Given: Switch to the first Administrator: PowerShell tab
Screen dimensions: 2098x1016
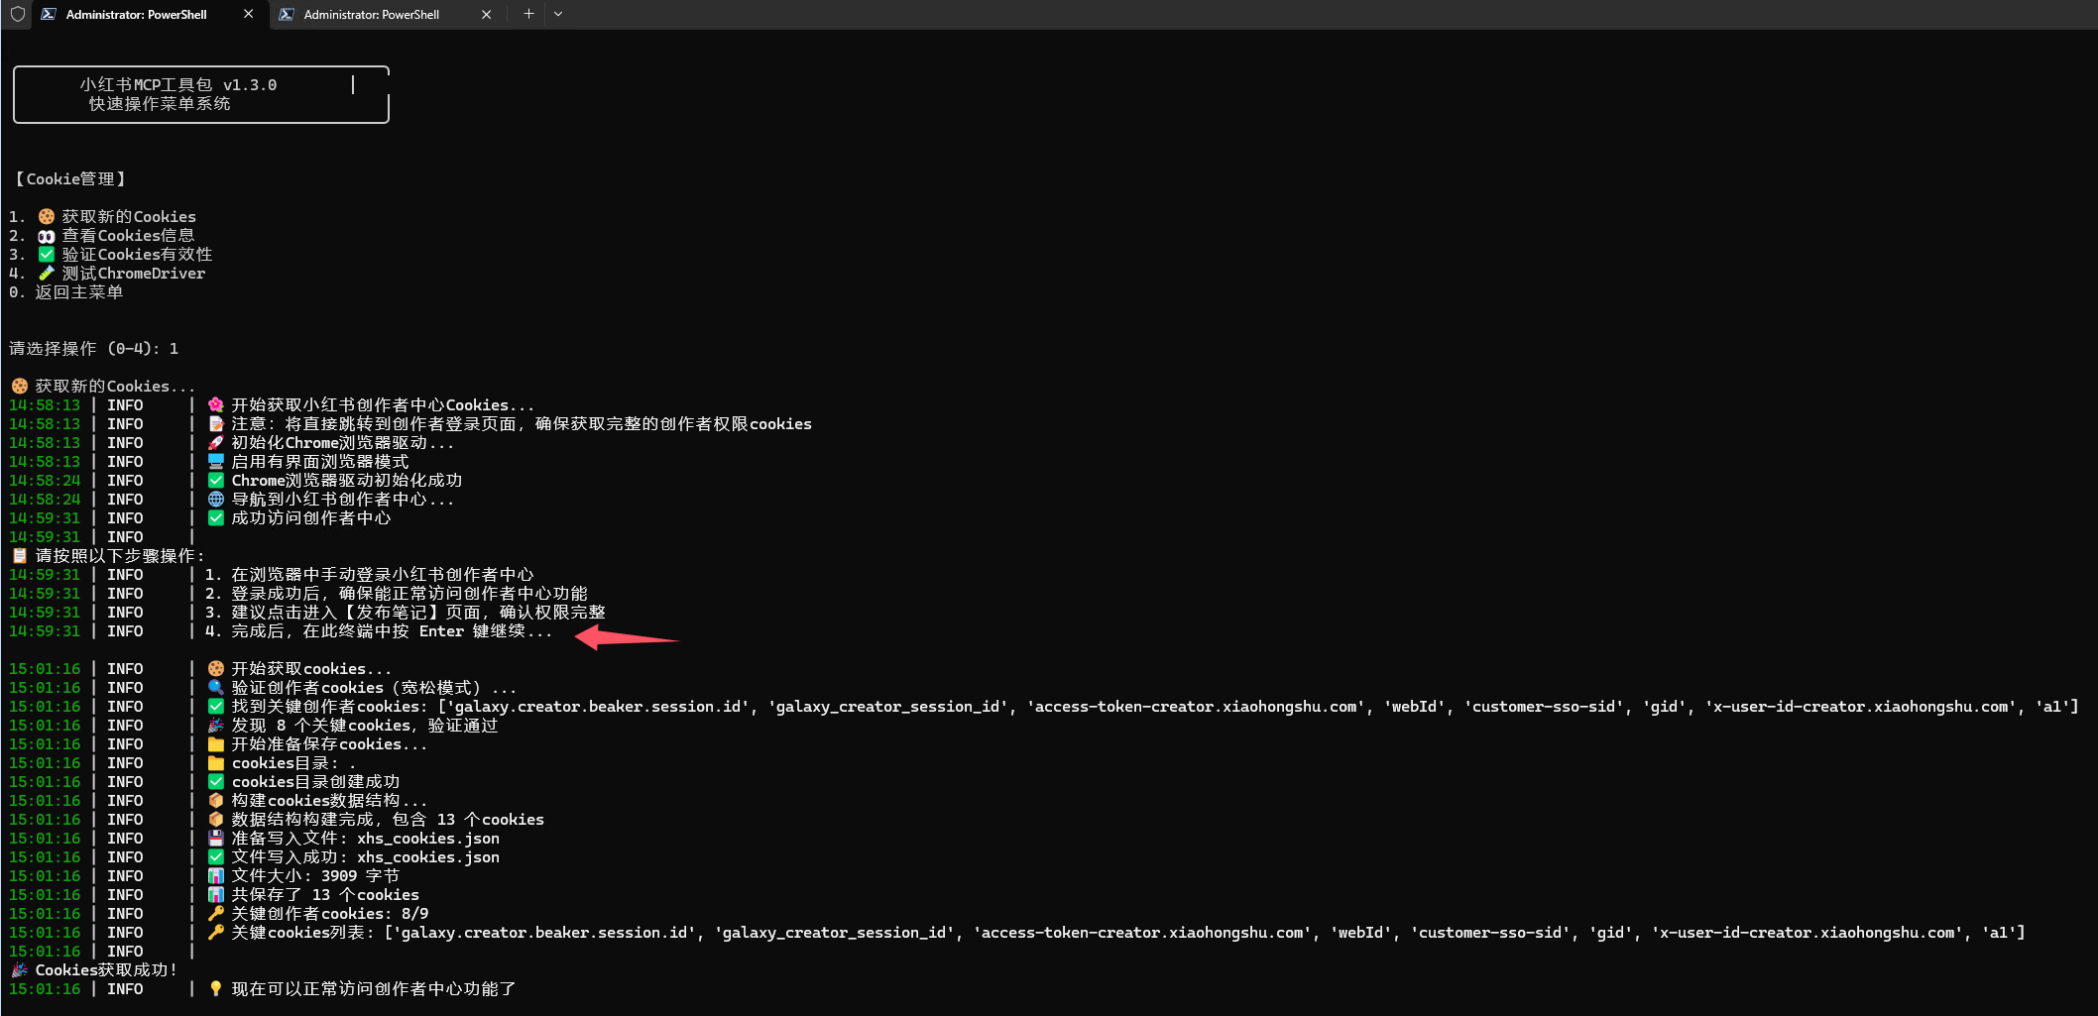Looking at the screenshot, I should point(149,14).
